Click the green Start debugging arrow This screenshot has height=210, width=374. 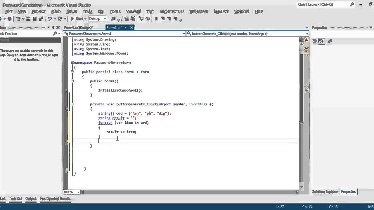coord(72,19)
